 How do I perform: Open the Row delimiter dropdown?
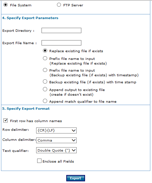point(56,130)
